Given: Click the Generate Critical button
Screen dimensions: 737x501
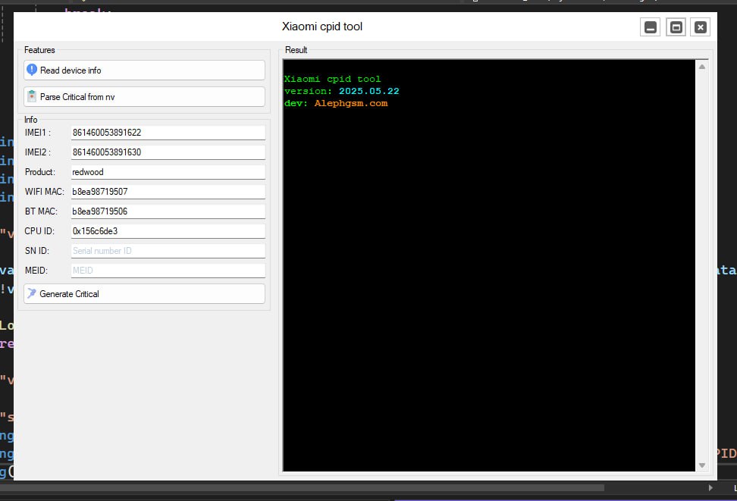Looking at the screenshot, I should click(144, 294).
